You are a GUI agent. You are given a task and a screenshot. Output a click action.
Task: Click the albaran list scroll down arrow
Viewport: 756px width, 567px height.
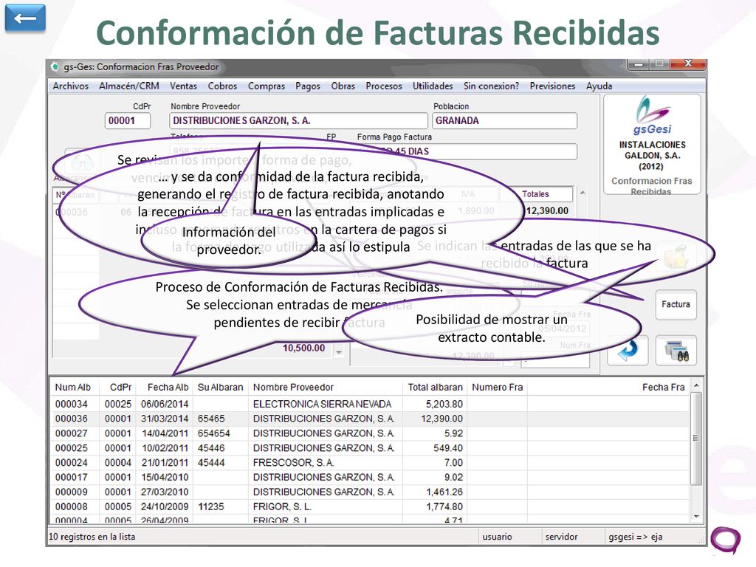(x=696, y=517)
